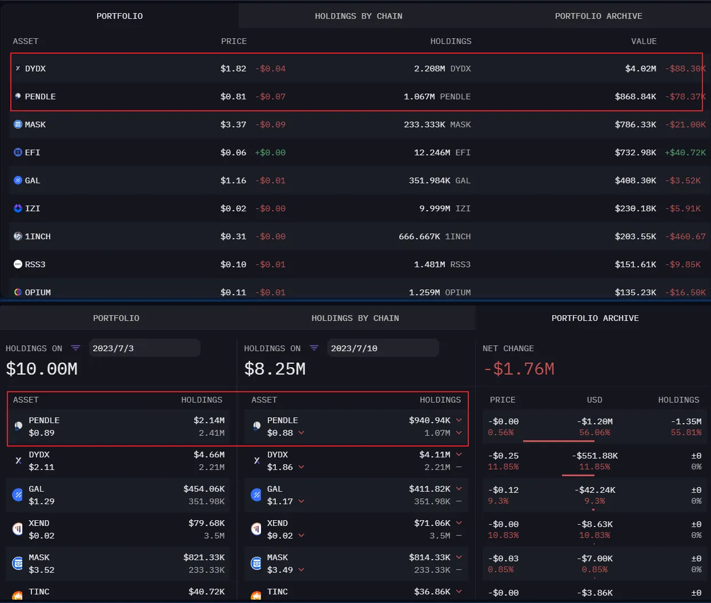Click -1.35M holdings change for PENDLE
711x603 pixels.
tap(686, 421)
